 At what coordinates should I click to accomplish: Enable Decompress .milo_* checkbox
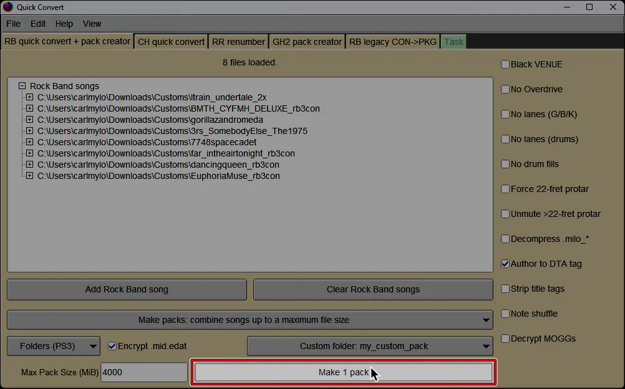[x=505, y=239]
